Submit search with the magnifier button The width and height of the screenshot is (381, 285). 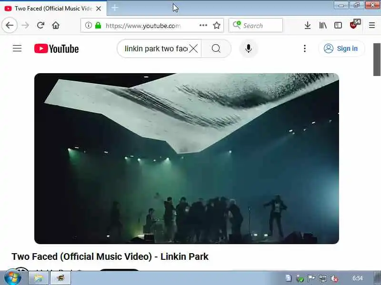point(216,49)
